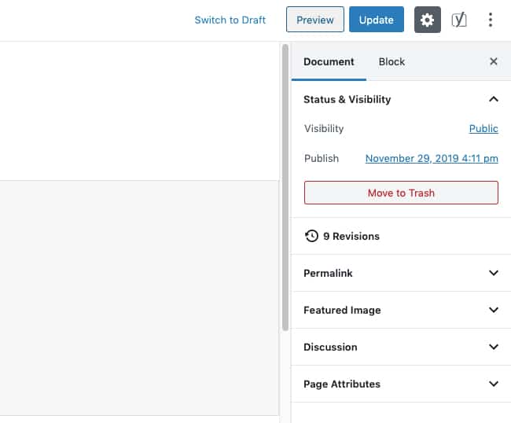This screenshot has height=423, width=511.
Task: Open the settings gear panel
Action: (x=427, y=20)
